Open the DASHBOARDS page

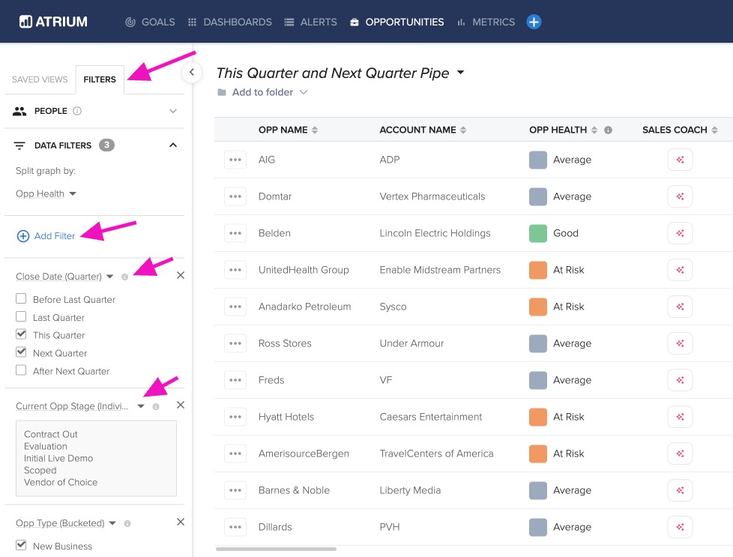point(229,22)
